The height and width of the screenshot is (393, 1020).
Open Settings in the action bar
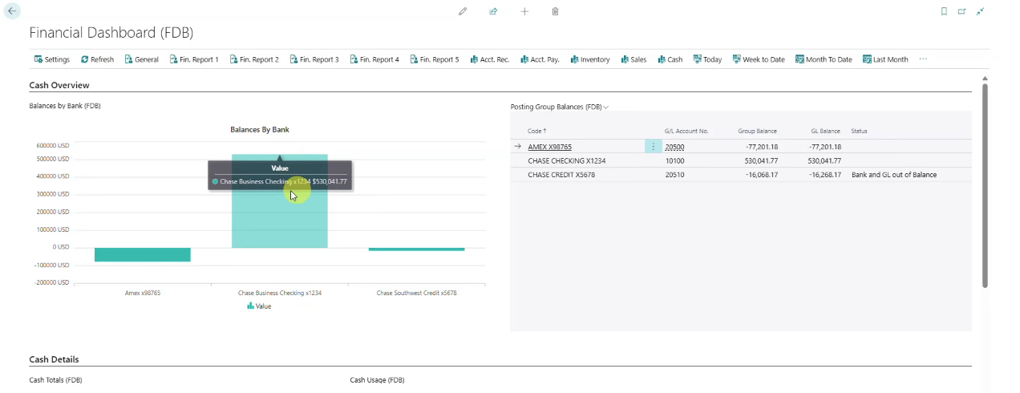[52, 59]
